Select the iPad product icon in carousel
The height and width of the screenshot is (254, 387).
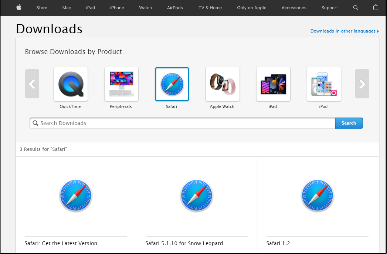(273, 84)
